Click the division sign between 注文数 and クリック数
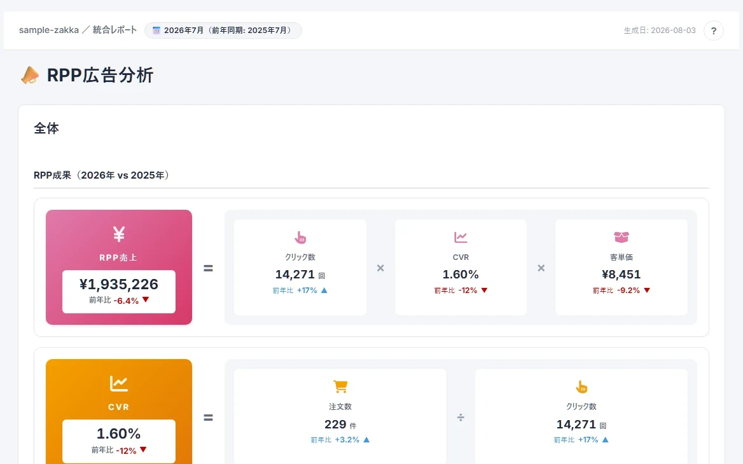This screenshot has height=464, width=743. coord(461,418)
